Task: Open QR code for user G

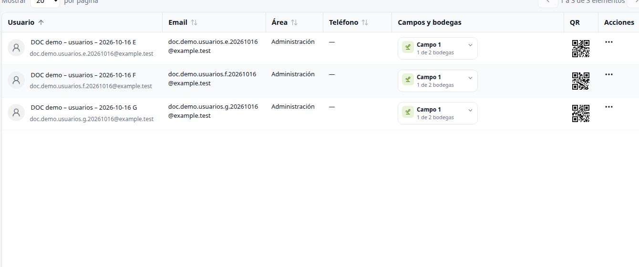Action: point(581,113)
